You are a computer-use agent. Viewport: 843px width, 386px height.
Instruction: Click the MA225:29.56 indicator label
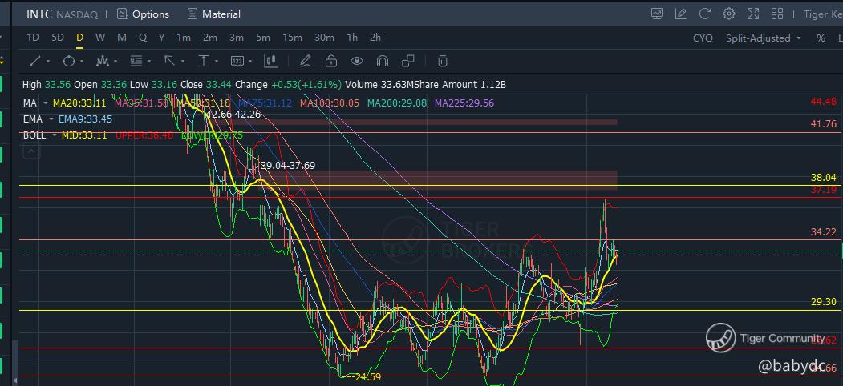pyautogui.click(x=464, y=103)
